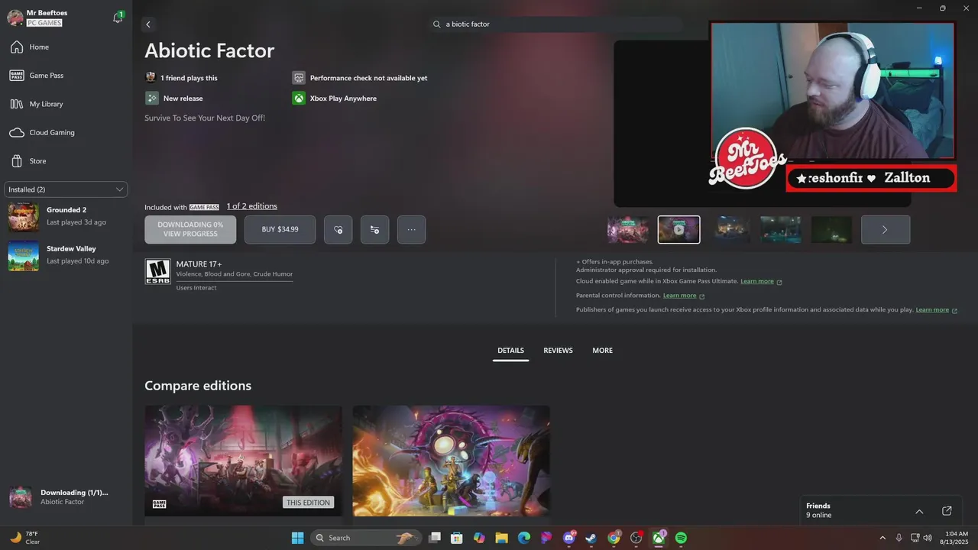Screen dimensions: 978x550
Task: Select the fifth dark media thumbnail
Action: click(x=831, y=229)
